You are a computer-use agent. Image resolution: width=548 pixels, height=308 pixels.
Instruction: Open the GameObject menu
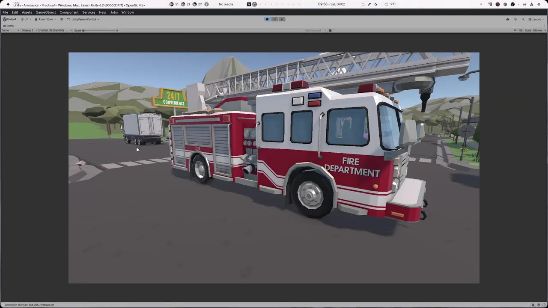pyautogui.click(x=46, y=12)
